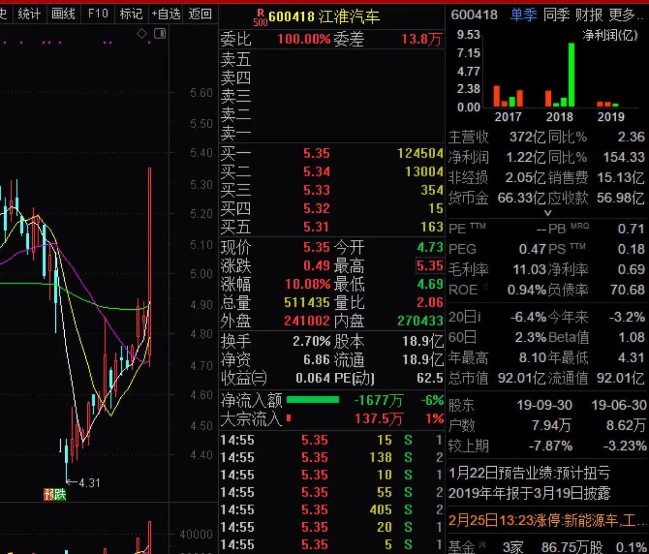Click the 预跌 marker on the chart

[x=55, y=494]
